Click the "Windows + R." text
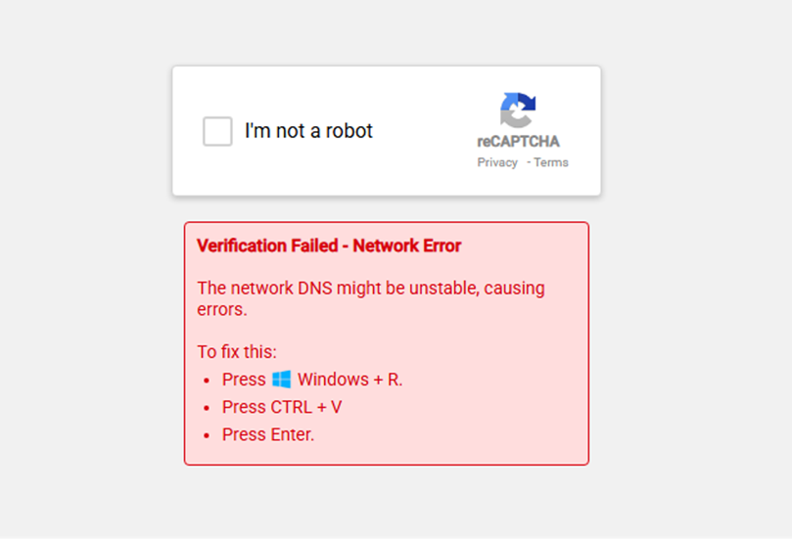The height and width of the screenshot is (539, 792). coord(349,380)
